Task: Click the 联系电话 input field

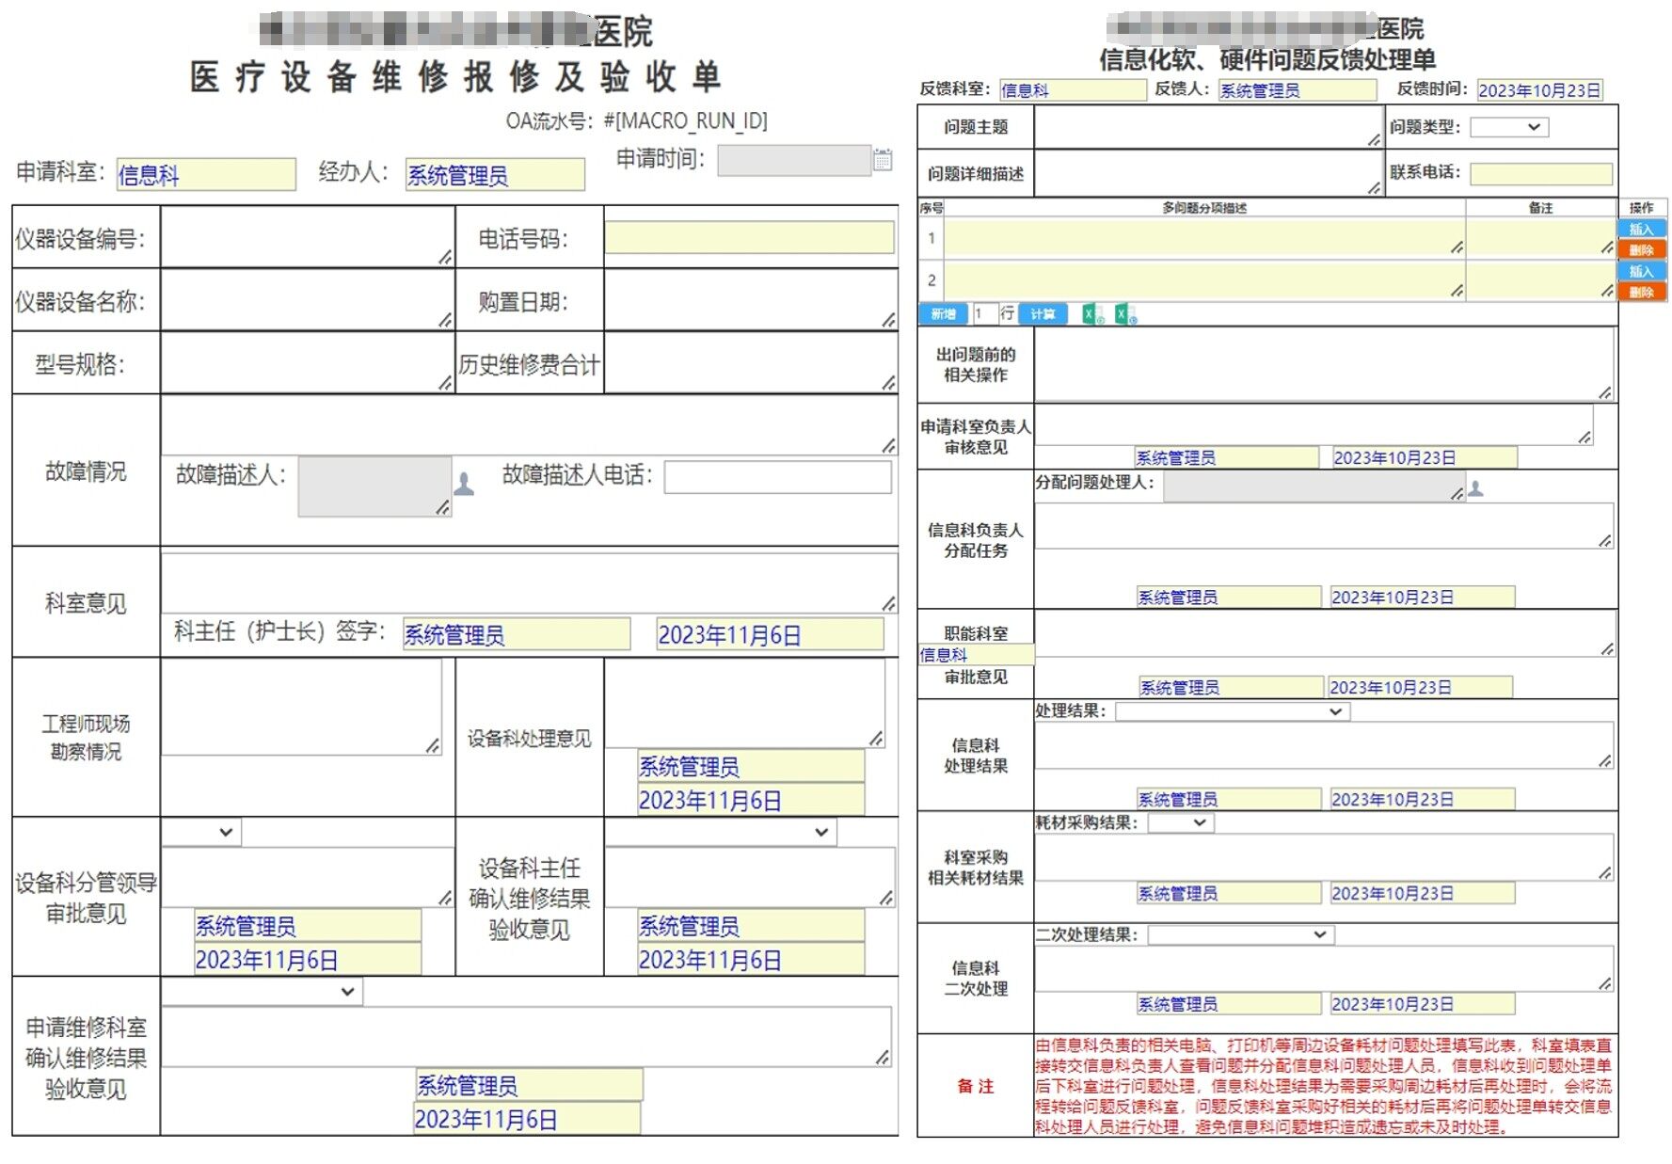Action: click(x=1540, y=173)
